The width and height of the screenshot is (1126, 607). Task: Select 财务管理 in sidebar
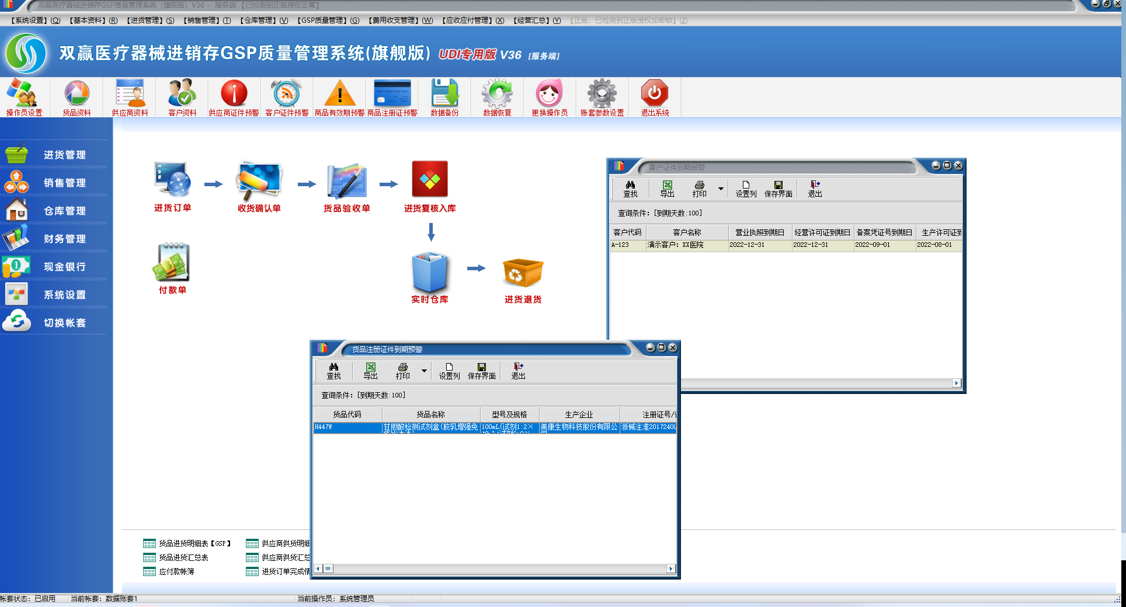point(54,239)
